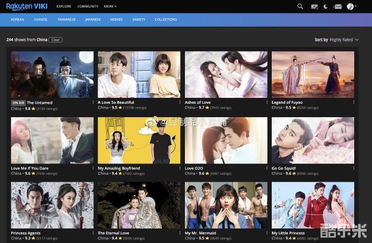Expand the More dropdown
The width and height of the screenshot is (372, 243).
(110, 6)
